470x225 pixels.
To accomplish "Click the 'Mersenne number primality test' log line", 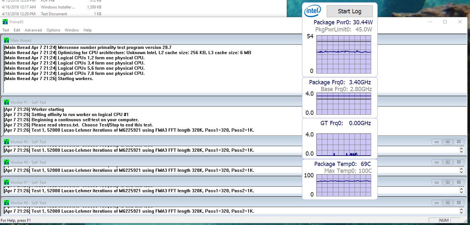I will (88, 48).
